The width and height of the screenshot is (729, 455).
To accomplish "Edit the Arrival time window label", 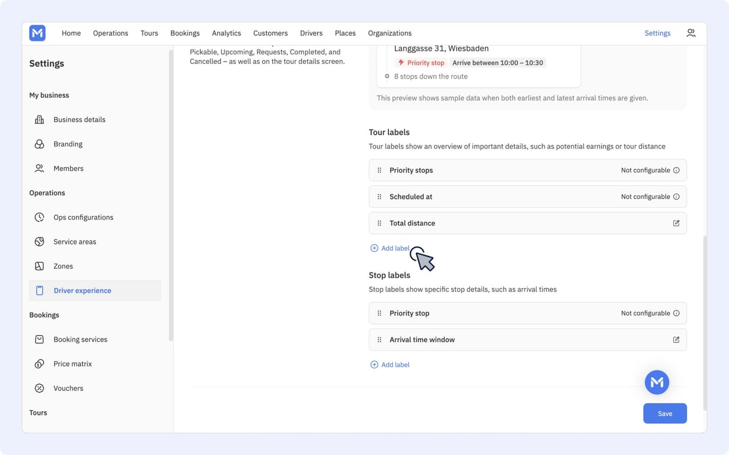I will coord(676,339).
